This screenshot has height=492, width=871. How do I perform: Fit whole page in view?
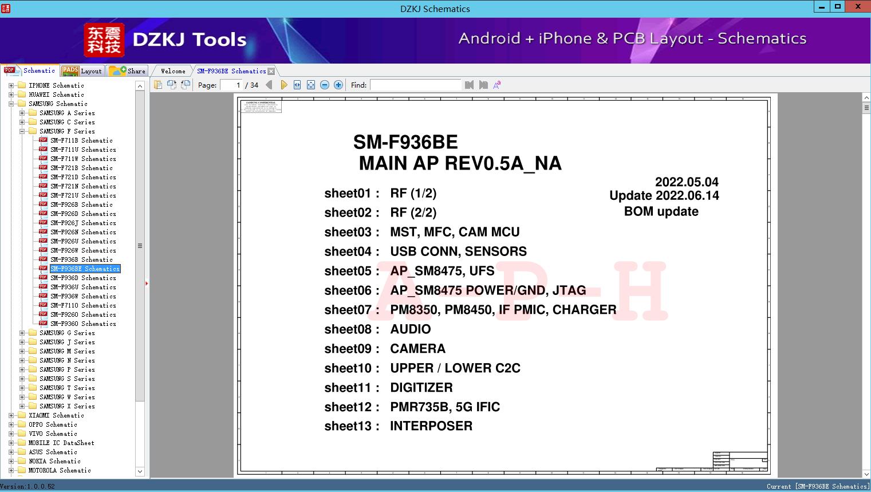coord(311,85)
